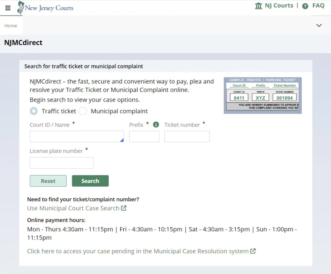Click the NJ Courts building icon
This screenshot has width=331, height=274.
(x=259, y=6)
